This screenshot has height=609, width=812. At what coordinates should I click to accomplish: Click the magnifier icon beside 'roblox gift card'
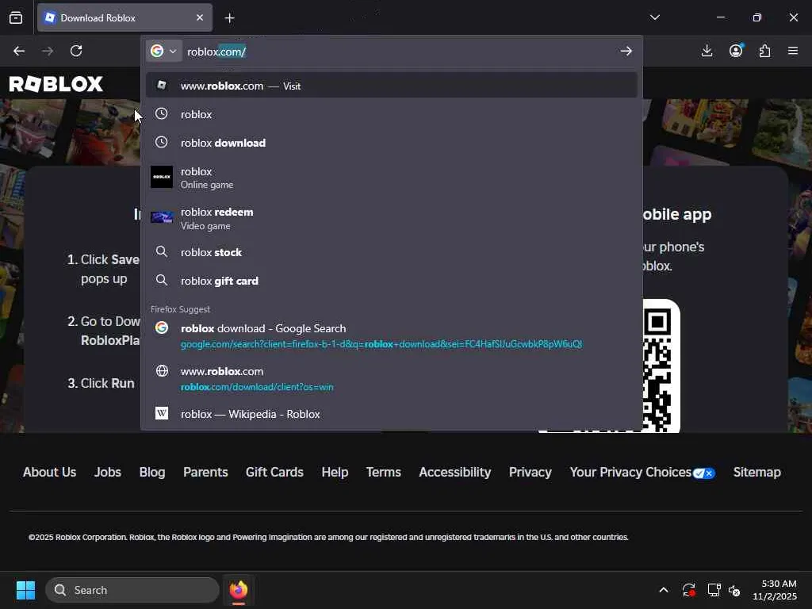pos(162,280)
